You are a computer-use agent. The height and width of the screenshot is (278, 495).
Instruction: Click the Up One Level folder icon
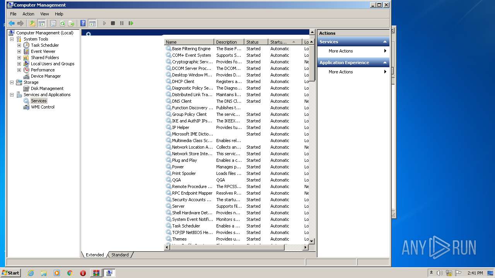(32, 23)
